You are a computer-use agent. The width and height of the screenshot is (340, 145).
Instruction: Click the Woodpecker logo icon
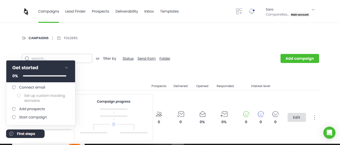coord(26,12)
